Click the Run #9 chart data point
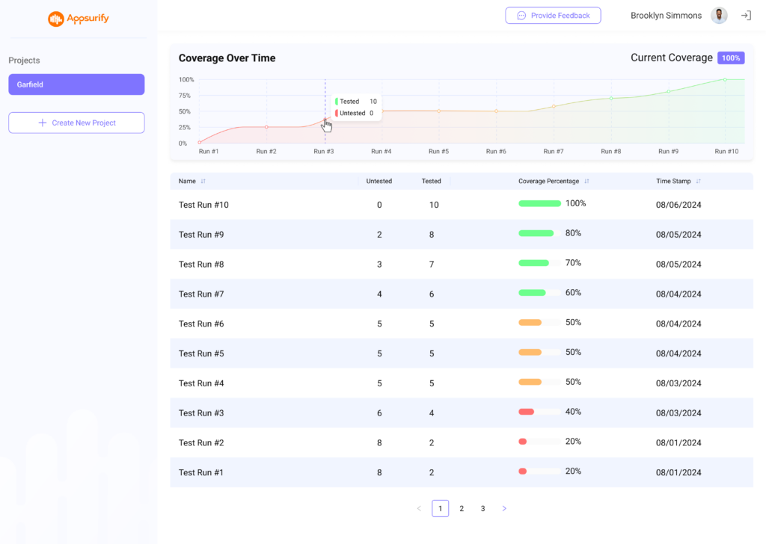This screenshot has width=766, height=544. [668, 91]
